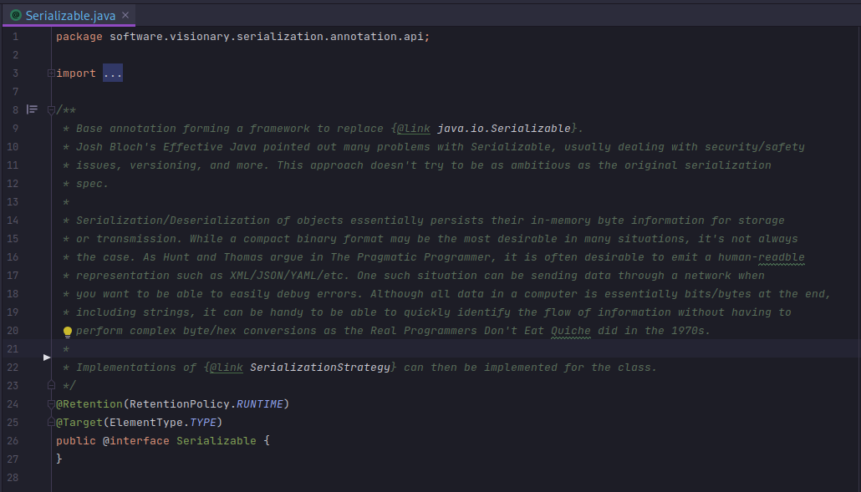Click the package keyword on line 1

(79, 37)
